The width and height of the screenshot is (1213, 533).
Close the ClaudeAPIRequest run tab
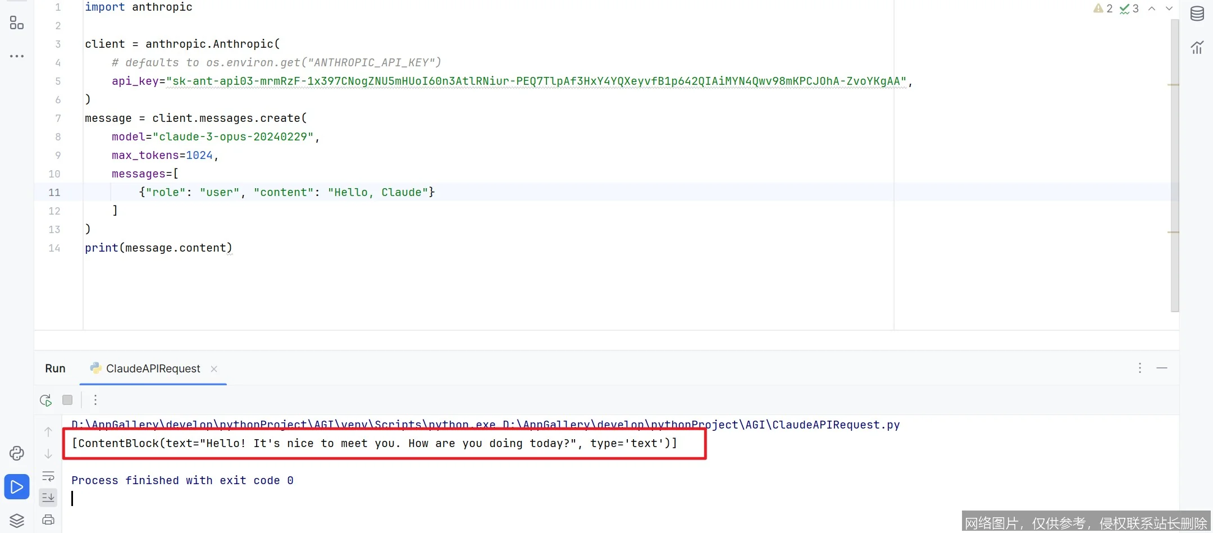(214, 369)
